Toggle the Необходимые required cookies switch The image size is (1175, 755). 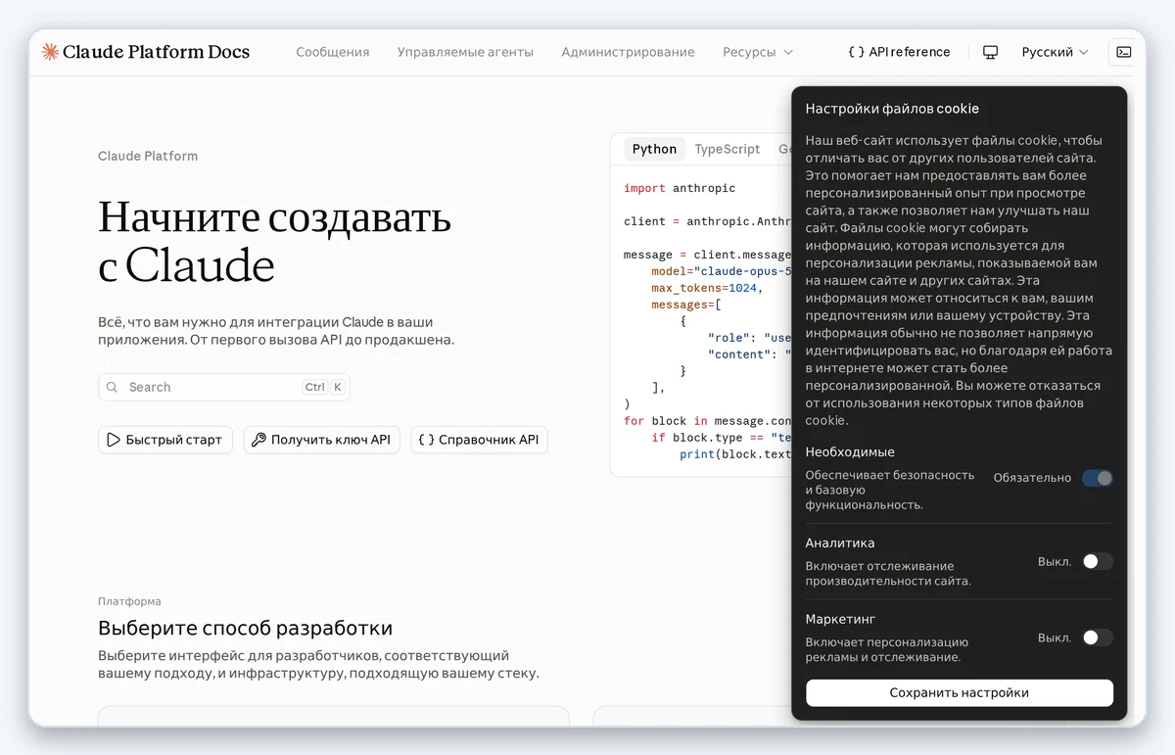(x=1098, y=478)
